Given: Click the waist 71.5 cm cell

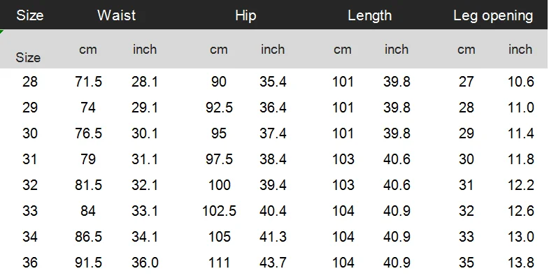Looking at the screenshot, I should click(x=88, y=82).
